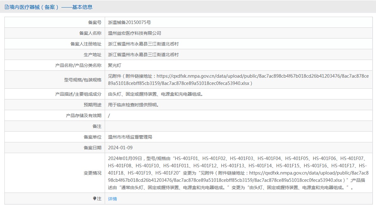Click the address value in the 备案人注册地址 row

coord(143,44)
